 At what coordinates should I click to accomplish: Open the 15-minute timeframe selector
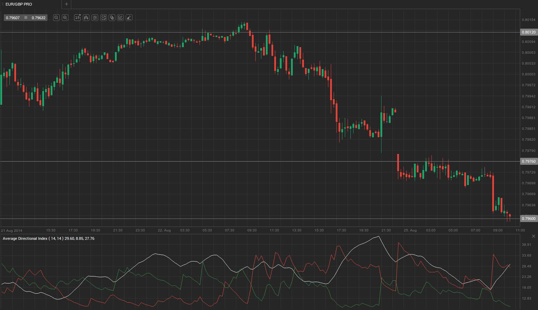77,18
